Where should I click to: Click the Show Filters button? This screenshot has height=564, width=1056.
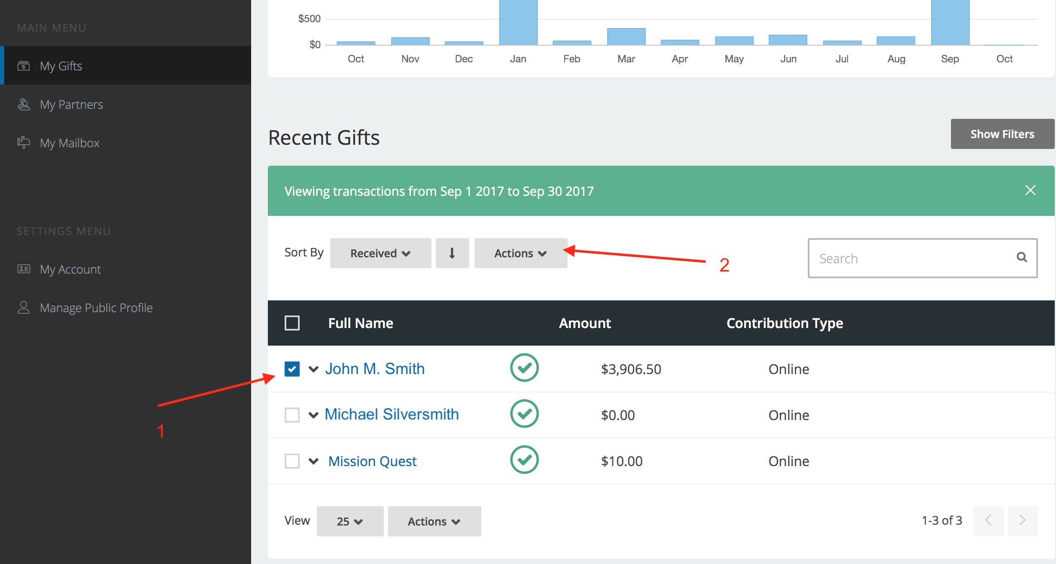[1002, 134]
